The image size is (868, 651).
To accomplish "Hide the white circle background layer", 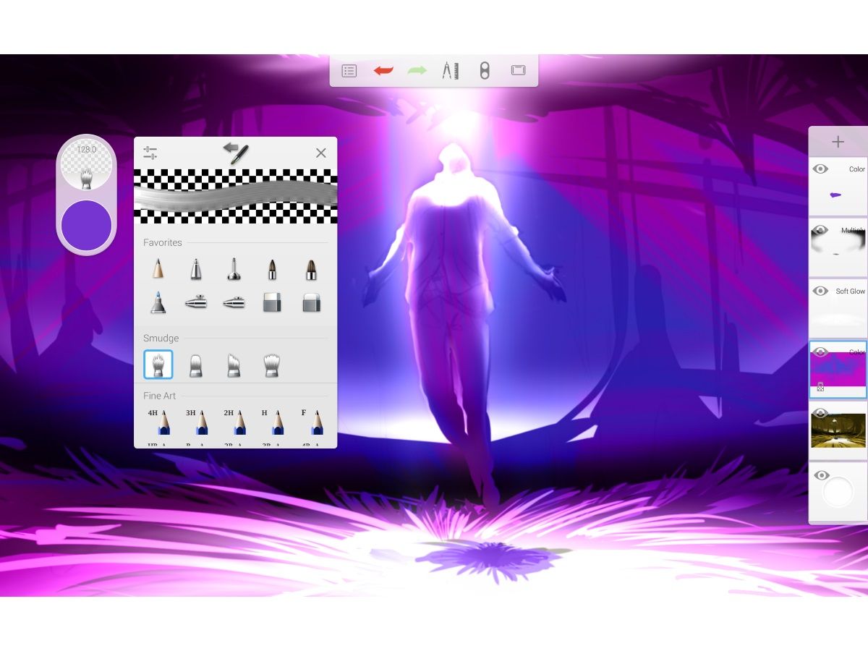I will (820, 475).
